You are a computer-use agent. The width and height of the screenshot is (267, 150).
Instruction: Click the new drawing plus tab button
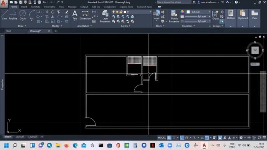[55, 31]
